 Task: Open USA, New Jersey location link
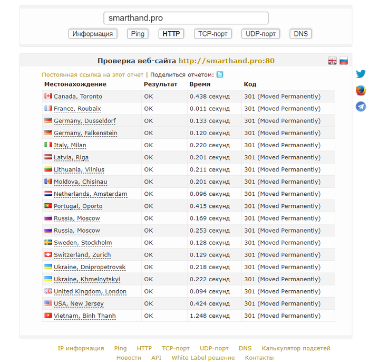tap(79, 304)
